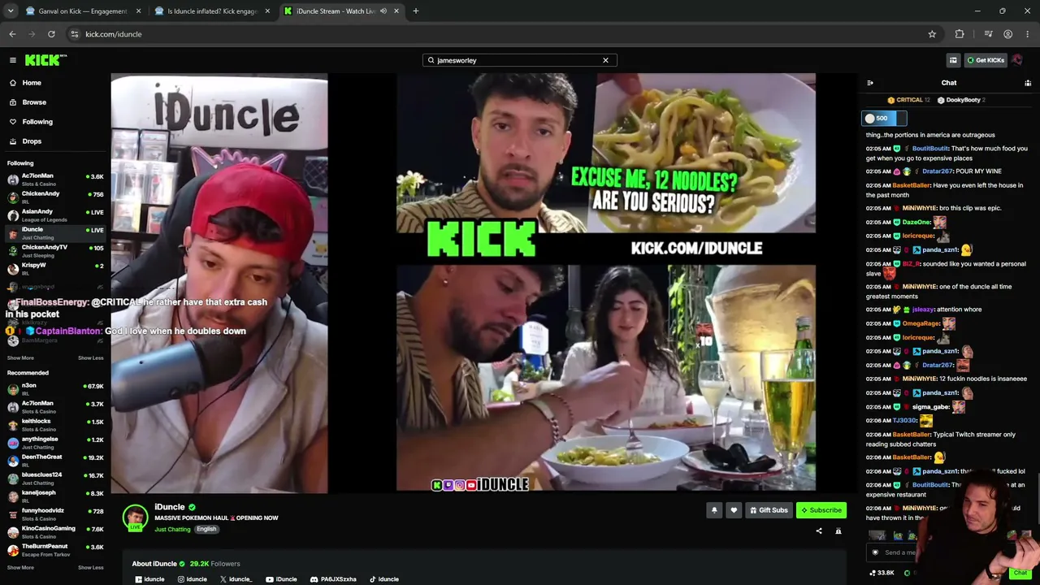Clear the jamesworley search text
Viewport: 1040px width, 585px height.
(605, 60)
